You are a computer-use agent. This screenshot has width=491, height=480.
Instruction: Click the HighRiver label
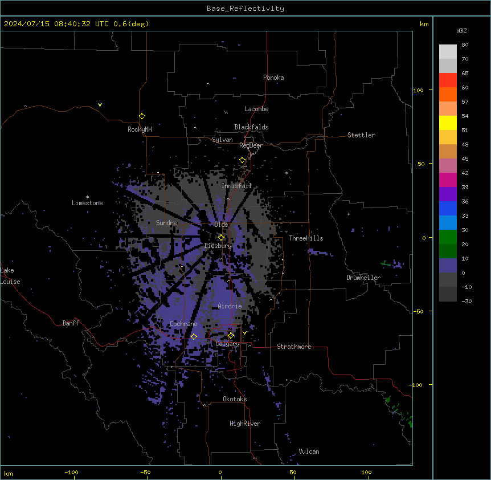click(245, 424)
